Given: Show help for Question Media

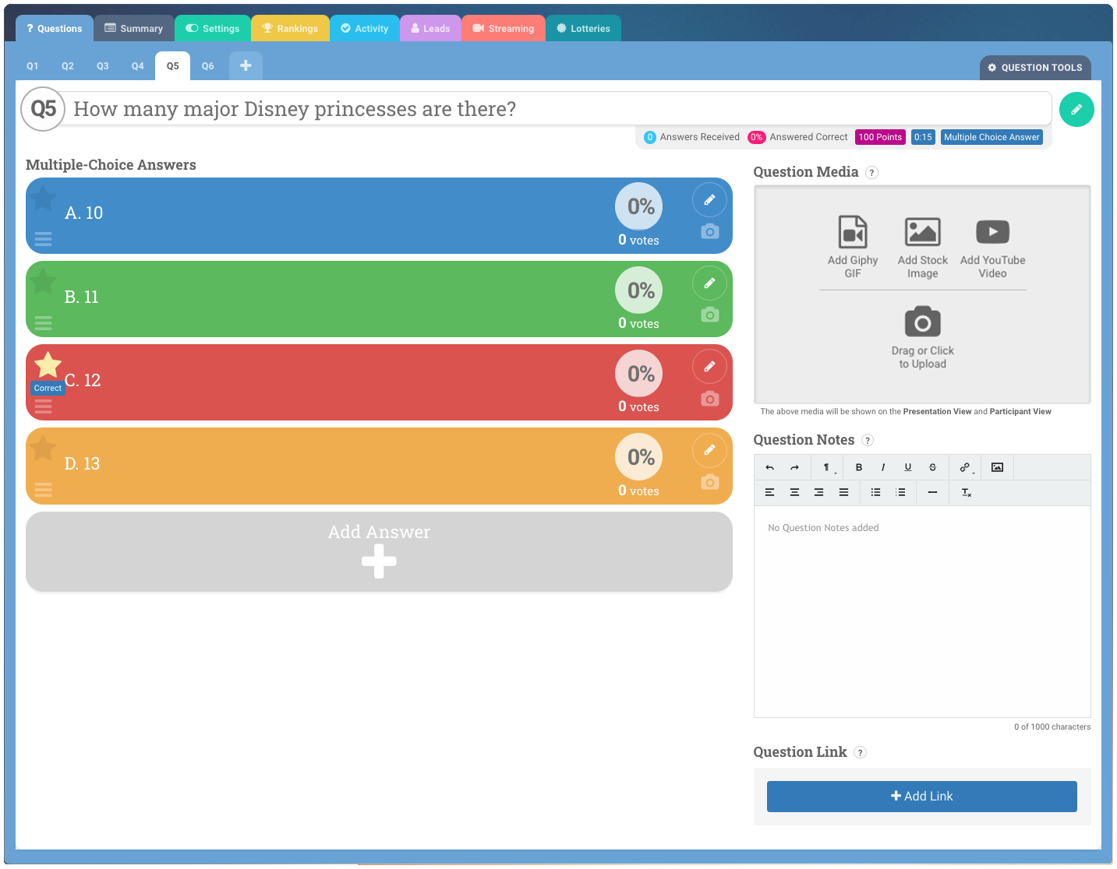Looking at the screenshot, I should pyautogui.click(x=872, y=173).
